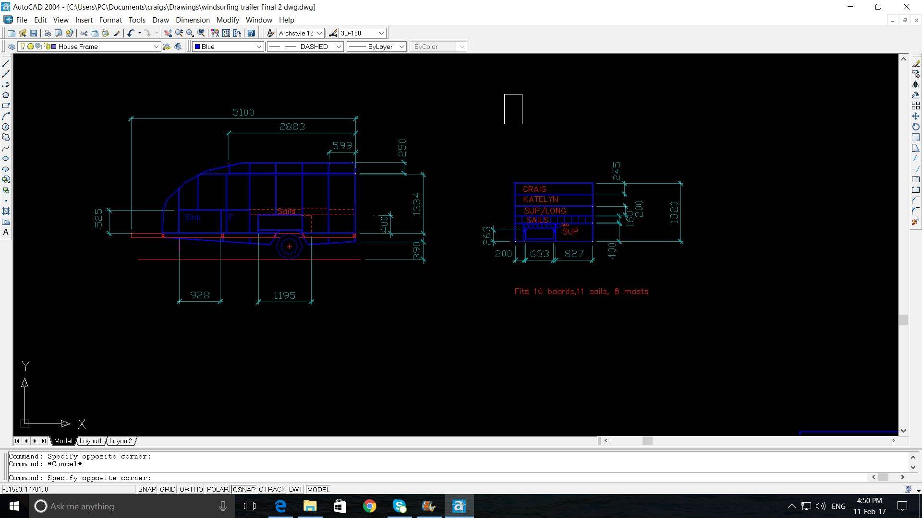Open the Archstyle 12 text style dropdown

(319, 33)
